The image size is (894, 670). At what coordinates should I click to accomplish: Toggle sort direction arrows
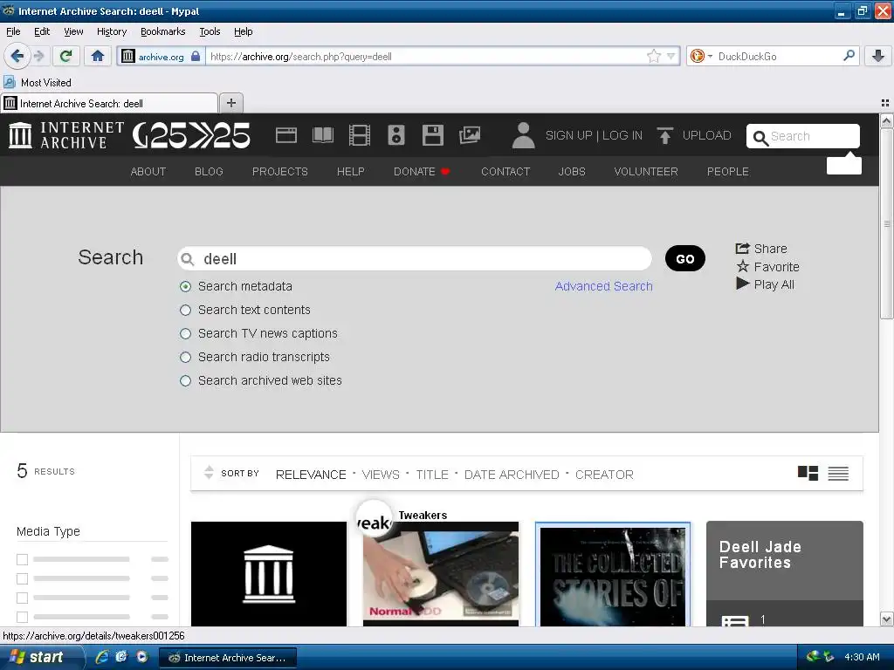[209, 472]
